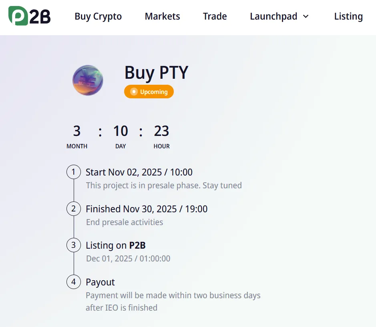Click step 3 circle marker
Viewport: 376px width, 327px height.
73,245
